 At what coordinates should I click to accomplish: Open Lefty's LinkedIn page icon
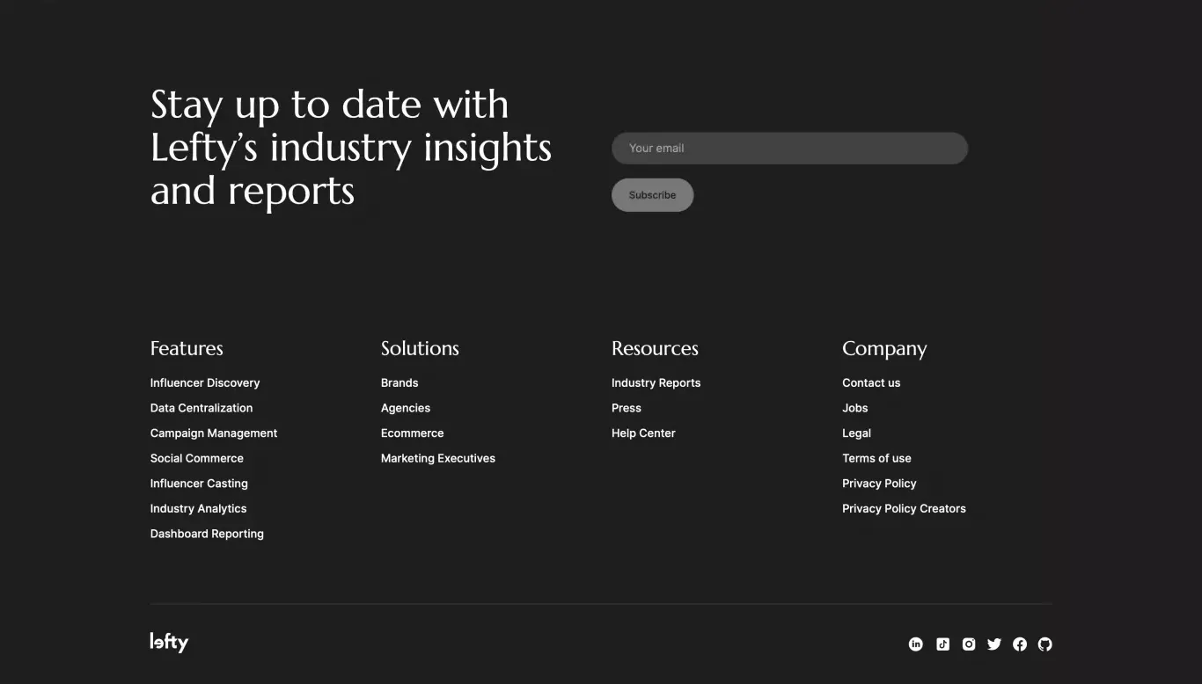[916, 644]
